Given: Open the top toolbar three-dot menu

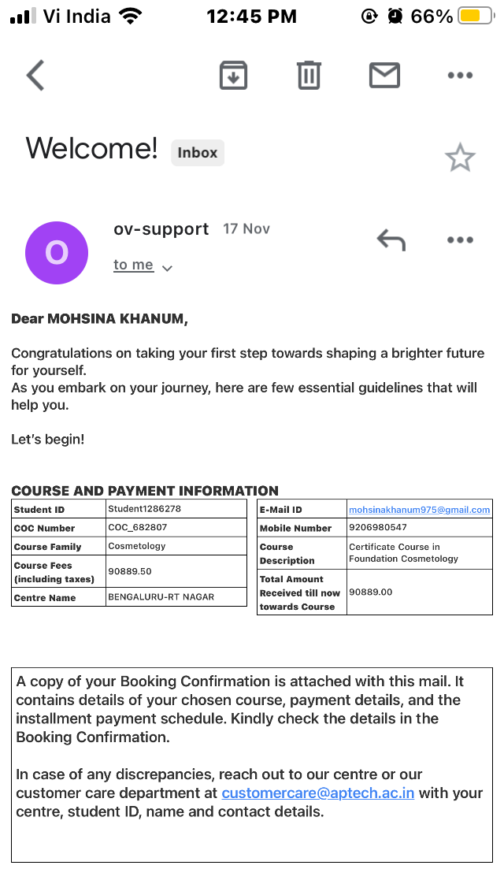Looking at the screenshot, I should [460, 76].
